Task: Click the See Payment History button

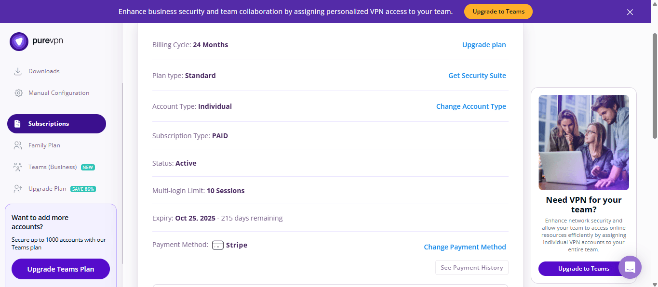Action: pos(472,268)
